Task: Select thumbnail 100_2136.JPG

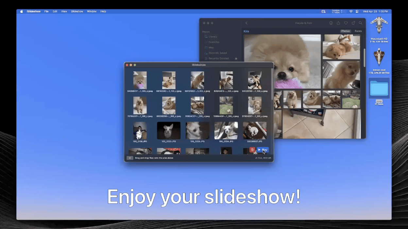Action: coord(140,131)
